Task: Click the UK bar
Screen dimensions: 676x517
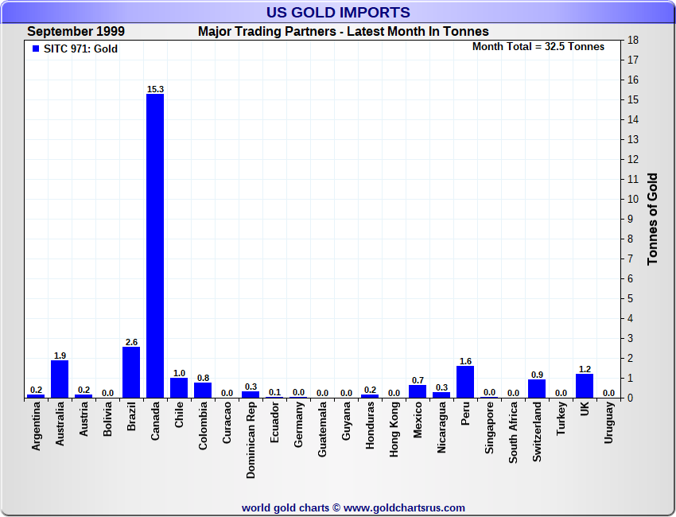Action: click(x=585, y=386)
